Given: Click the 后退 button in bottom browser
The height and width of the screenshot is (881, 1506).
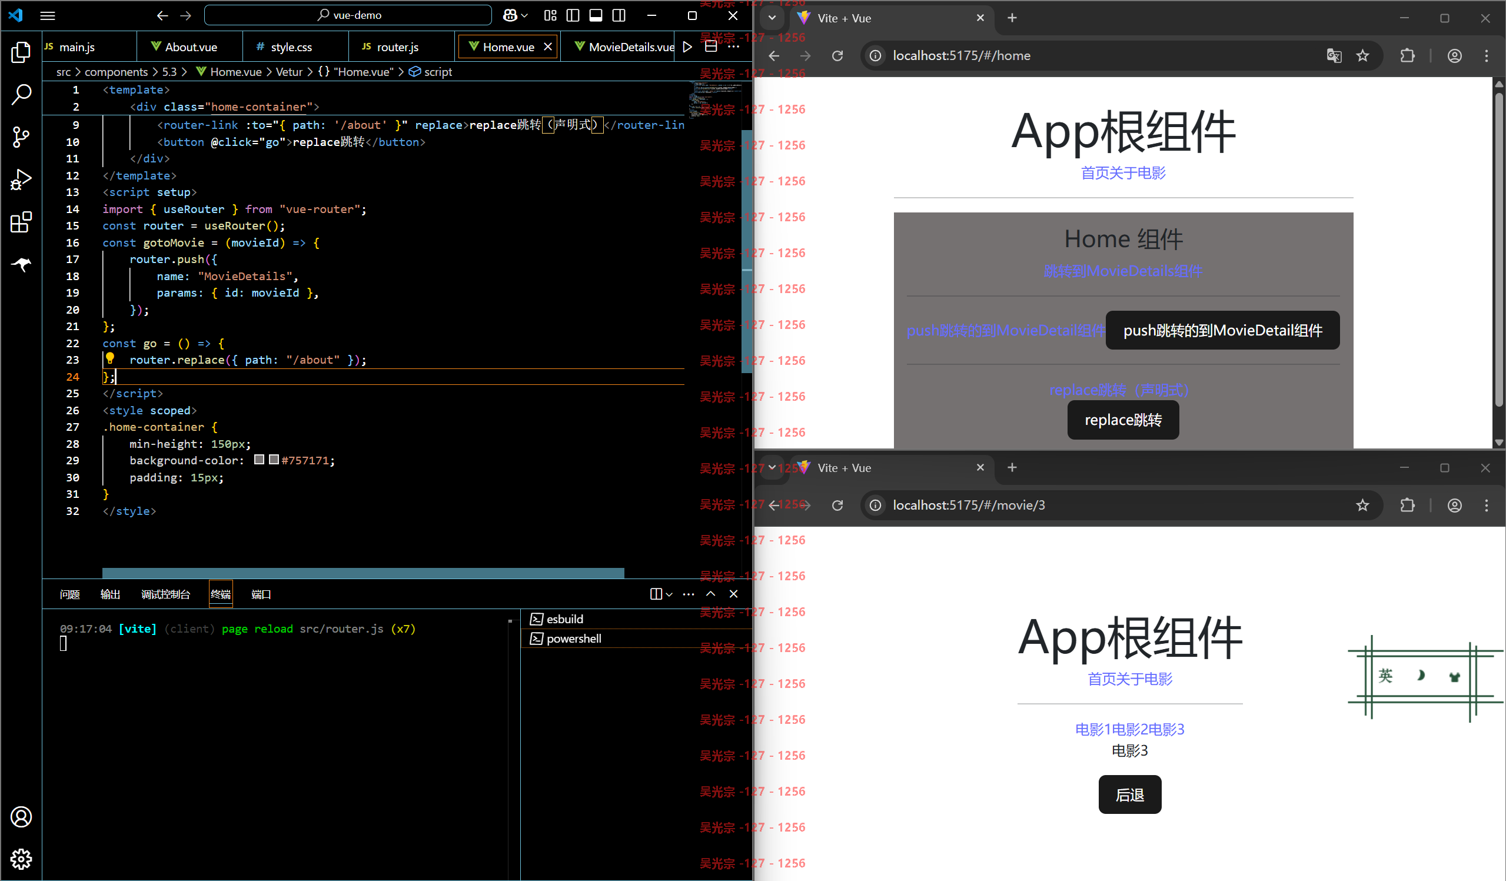Looking at the screenshot, I should coord(1129,794).
